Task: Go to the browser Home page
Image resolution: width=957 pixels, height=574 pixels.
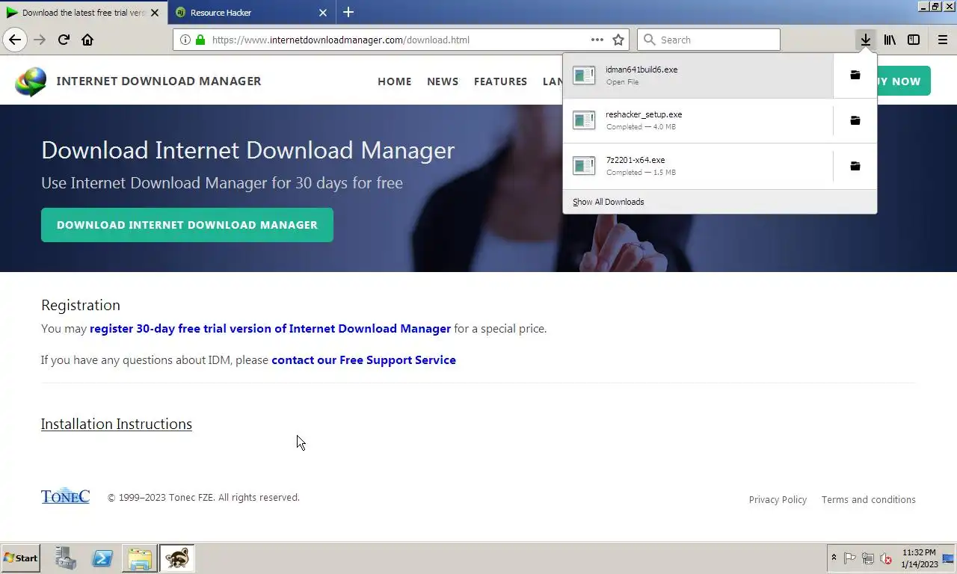Action: pyautogui.click(x=87, y=40)
